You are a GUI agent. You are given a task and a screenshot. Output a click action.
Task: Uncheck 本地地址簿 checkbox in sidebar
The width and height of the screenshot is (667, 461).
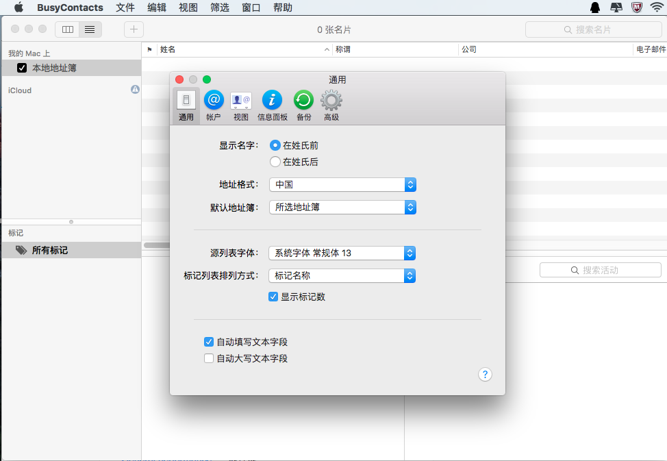[22, 68]
